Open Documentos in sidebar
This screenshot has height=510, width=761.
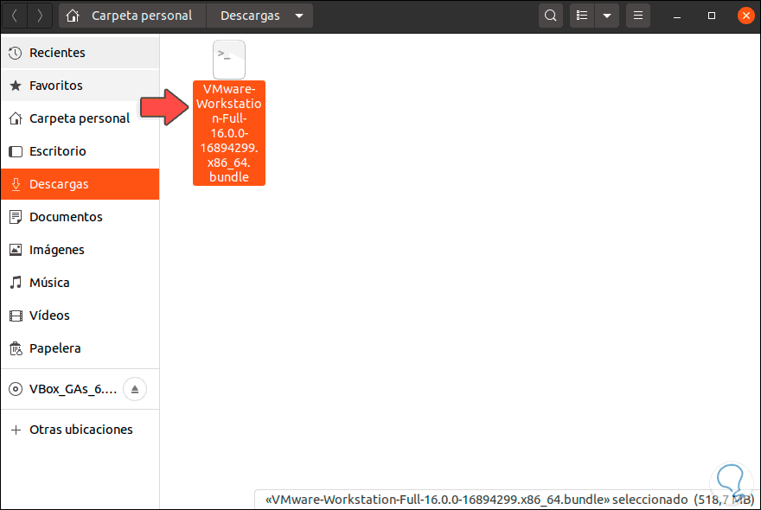point(80,217)
